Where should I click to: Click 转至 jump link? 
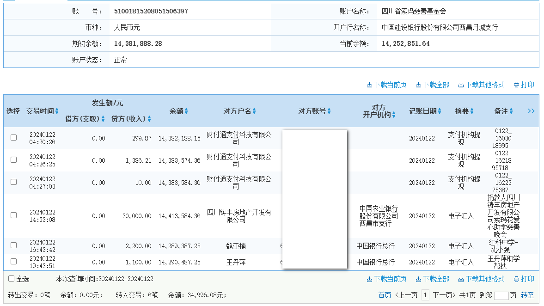click(527, 295)
